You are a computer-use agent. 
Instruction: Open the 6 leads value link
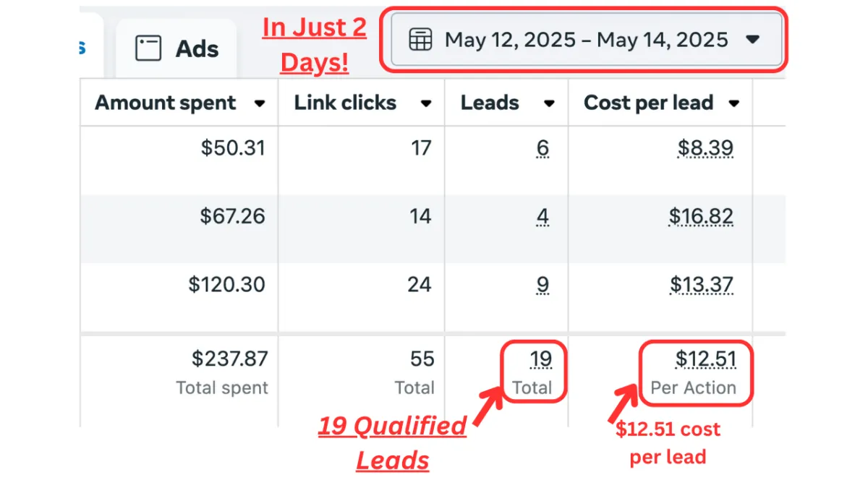tap(542, 148)
